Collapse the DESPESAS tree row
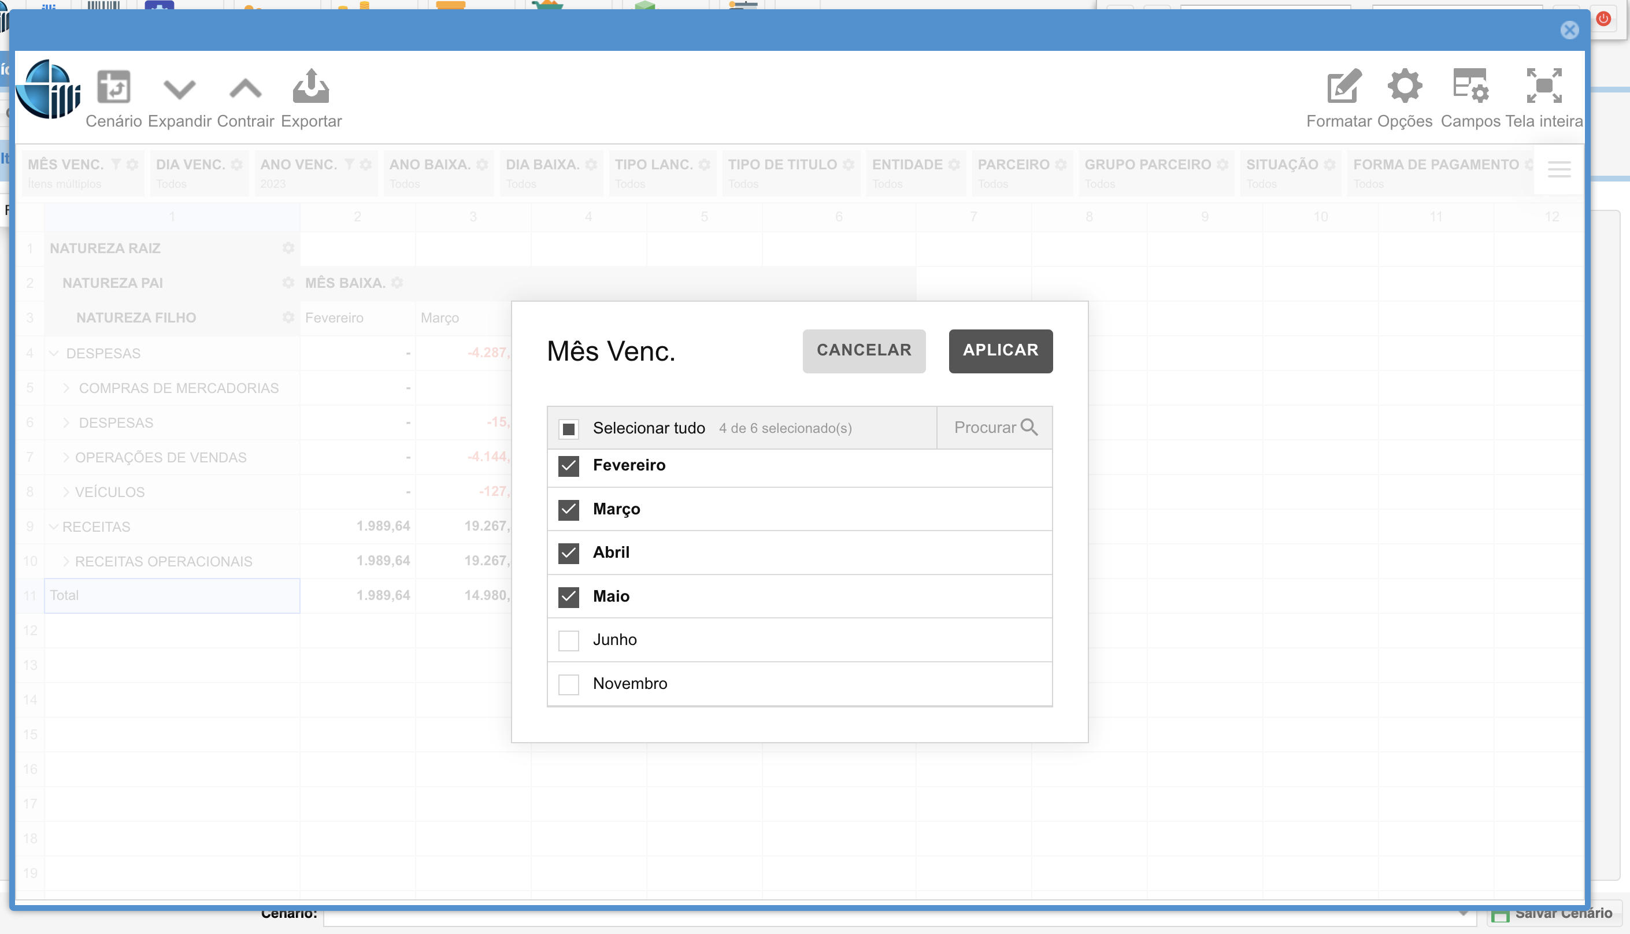This screenshot has width=1630, height=934. pyautogui.click(x=54, y=354)
